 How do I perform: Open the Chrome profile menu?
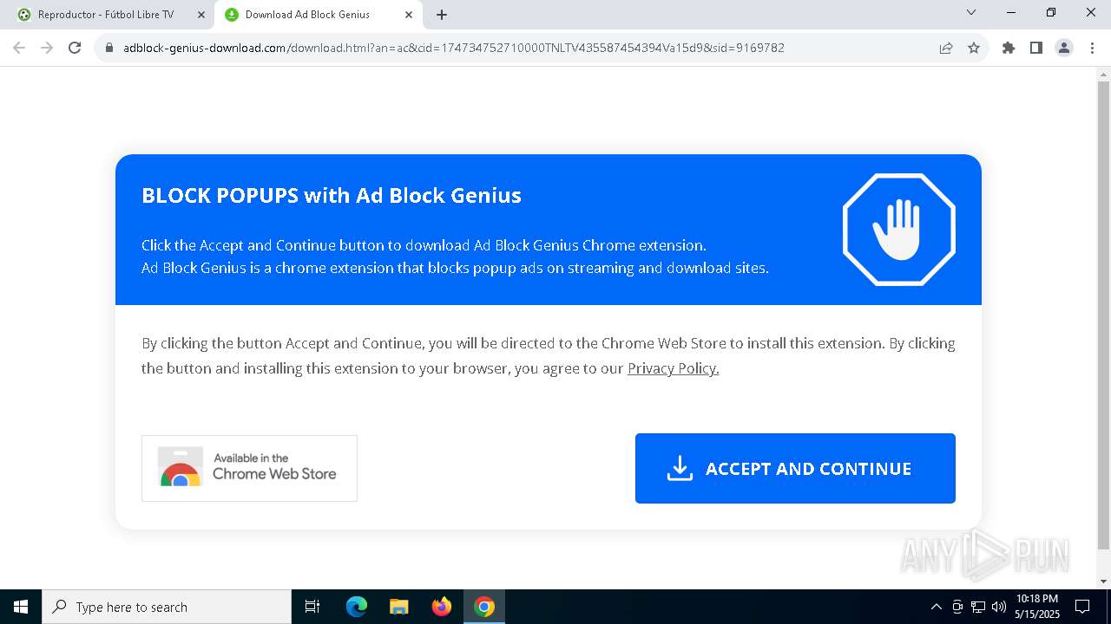tap(1064, 48)
